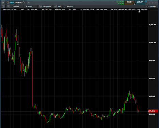
Task: Search for another product with magnifier
Action: click(x=24, y=2)
